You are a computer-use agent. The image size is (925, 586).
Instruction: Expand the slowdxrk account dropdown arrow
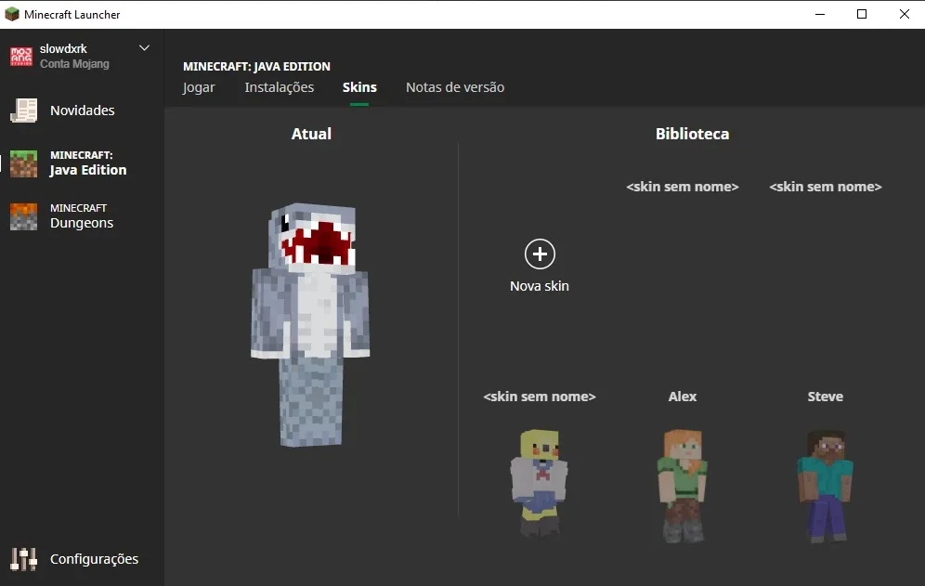pos(144,47)
